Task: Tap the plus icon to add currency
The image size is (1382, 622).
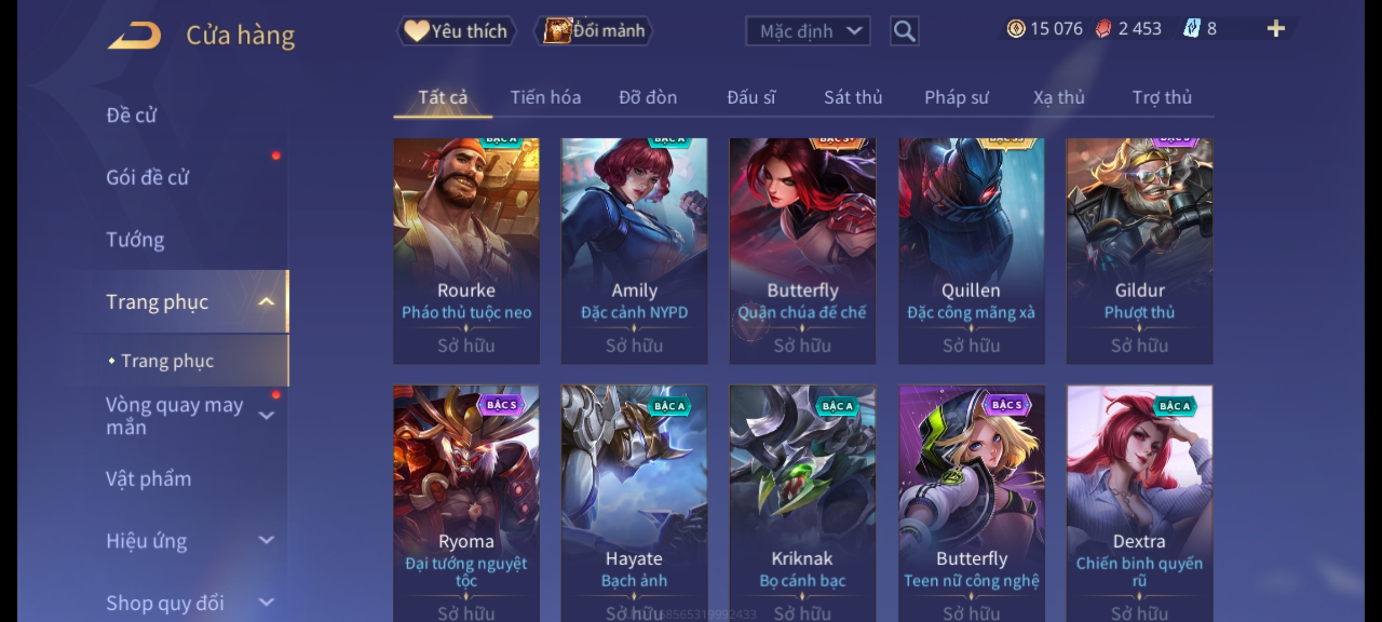Action: point(1276,29)
